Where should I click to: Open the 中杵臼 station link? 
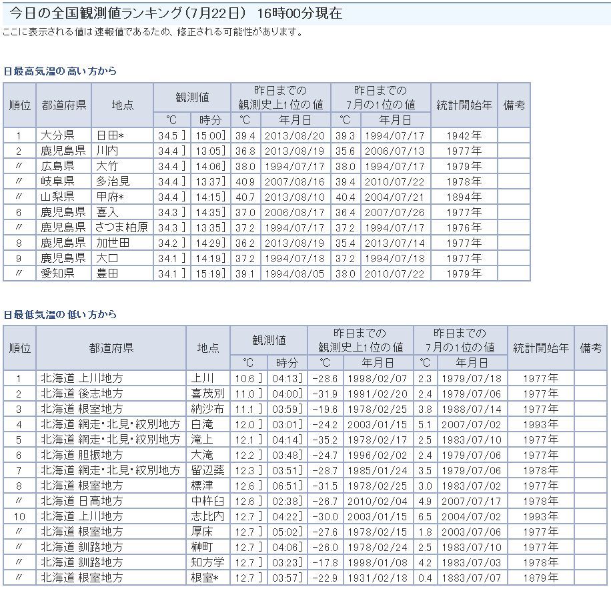click(207, 501)
